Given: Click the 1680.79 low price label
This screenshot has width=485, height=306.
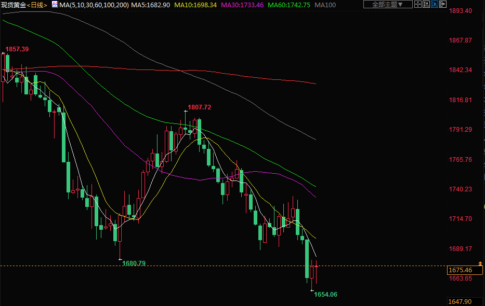Looking at the screenshot, I should [x=134, y=263].
